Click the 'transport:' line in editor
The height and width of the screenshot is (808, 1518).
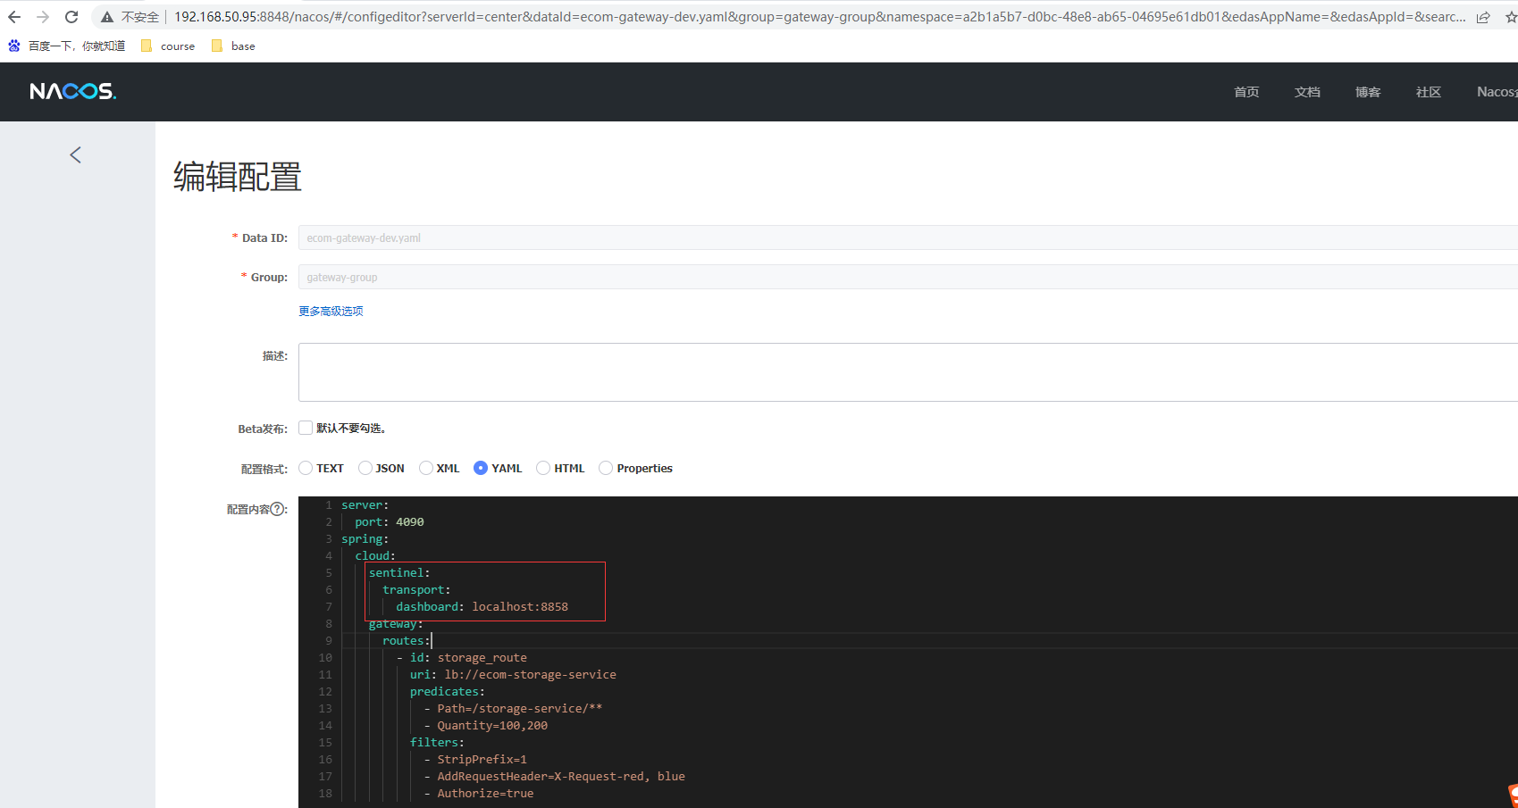click(416, 590)
